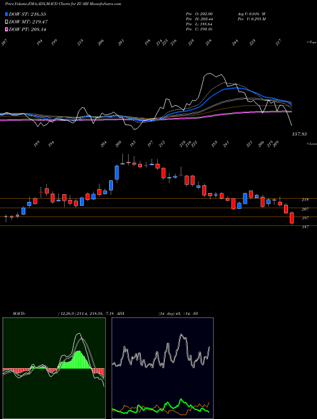Click the 207 support level label
The width and height of the screenshot is (317, 419).
(305, 209)
